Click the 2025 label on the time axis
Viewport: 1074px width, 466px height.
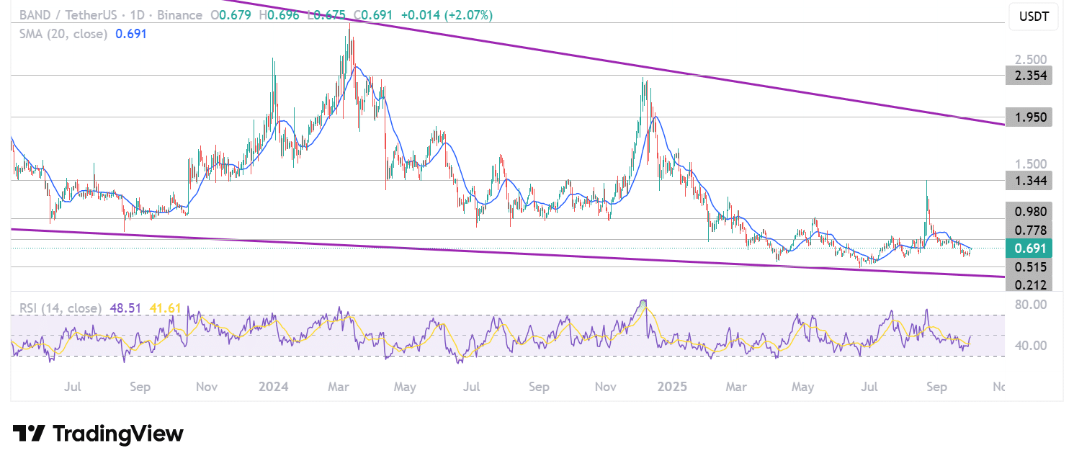pyautogui.click(x=673, y=387)
